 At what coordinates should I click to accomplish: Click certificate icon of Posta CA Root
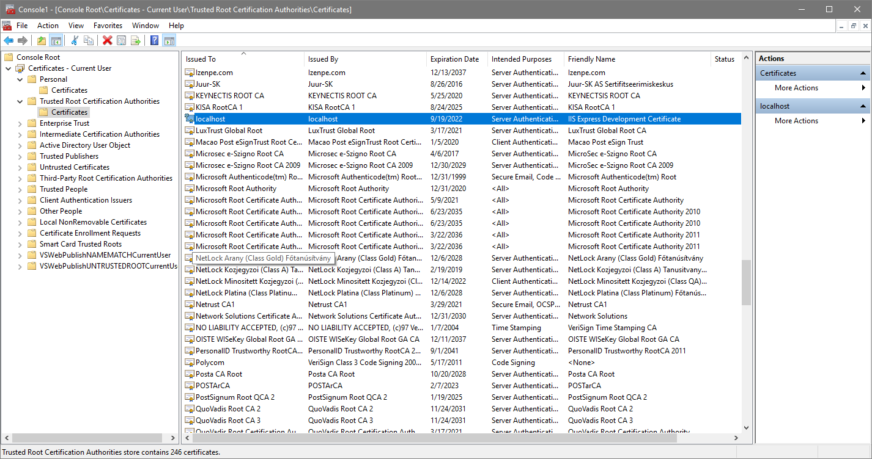click(190, 374)
